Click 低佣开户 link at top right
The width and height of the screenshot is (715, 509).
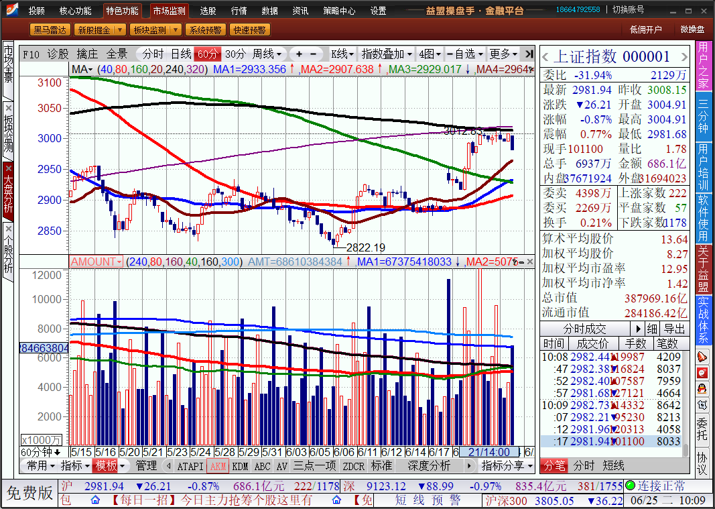click(x=645, y=30)
